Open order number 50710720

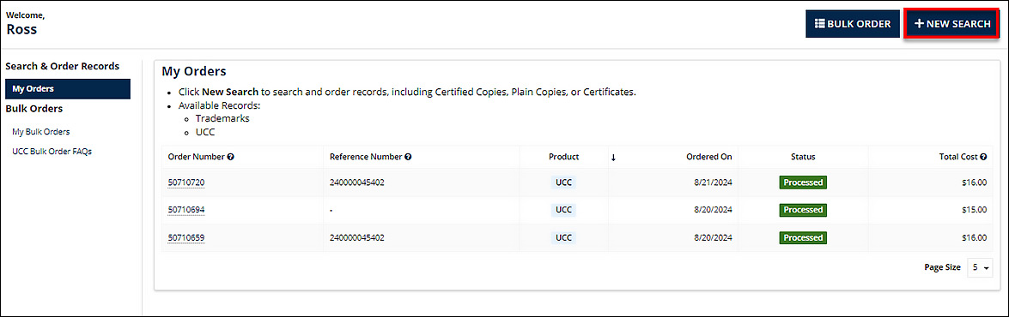186,182
